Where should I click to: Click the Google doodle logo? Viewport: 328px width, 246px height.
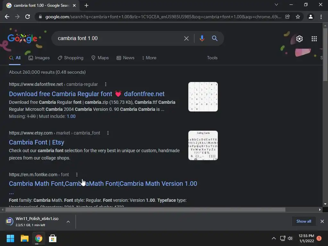(22, 38)
